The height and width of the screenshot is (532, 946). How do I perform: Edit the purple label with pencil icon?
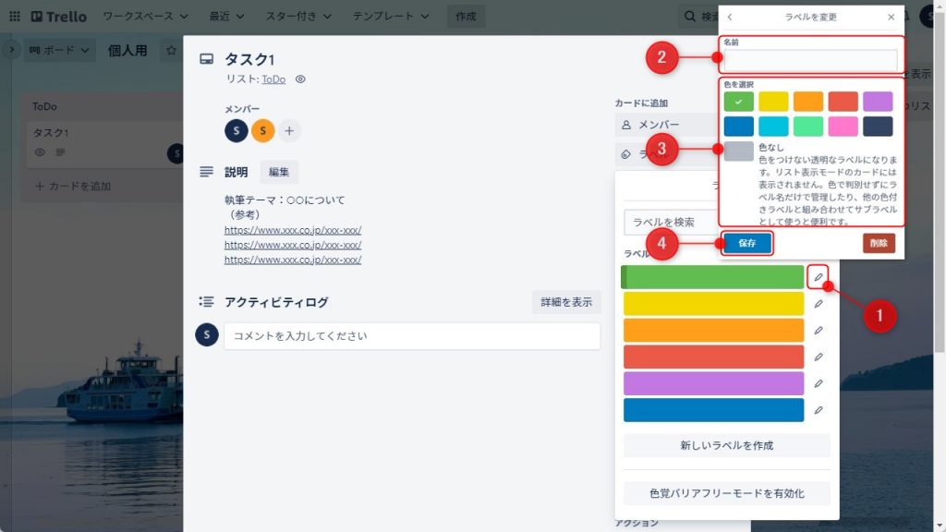[x=819, y=383]
